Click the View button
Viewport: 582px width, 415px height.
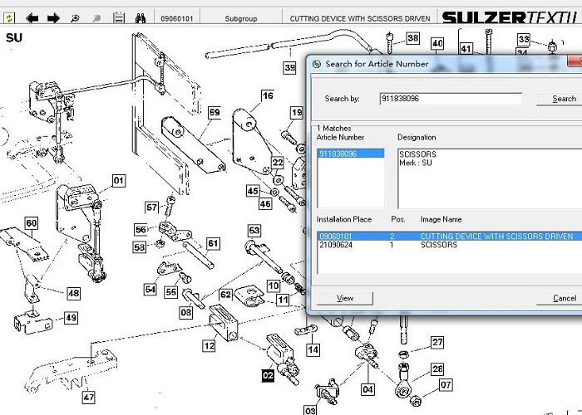(345, 298)
